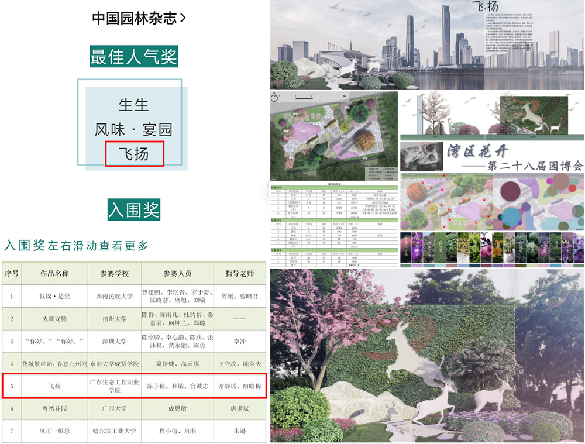Screen dimensions: 585x444
Task: Select the 深圳大学 school cell
Action: (x=115, y=342)
